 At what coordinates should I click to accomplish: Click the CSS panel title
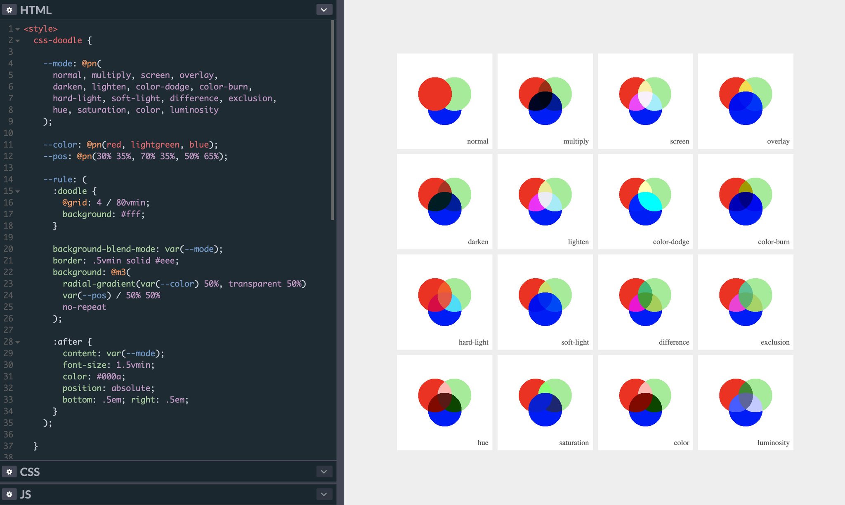[x=30, y=472]
